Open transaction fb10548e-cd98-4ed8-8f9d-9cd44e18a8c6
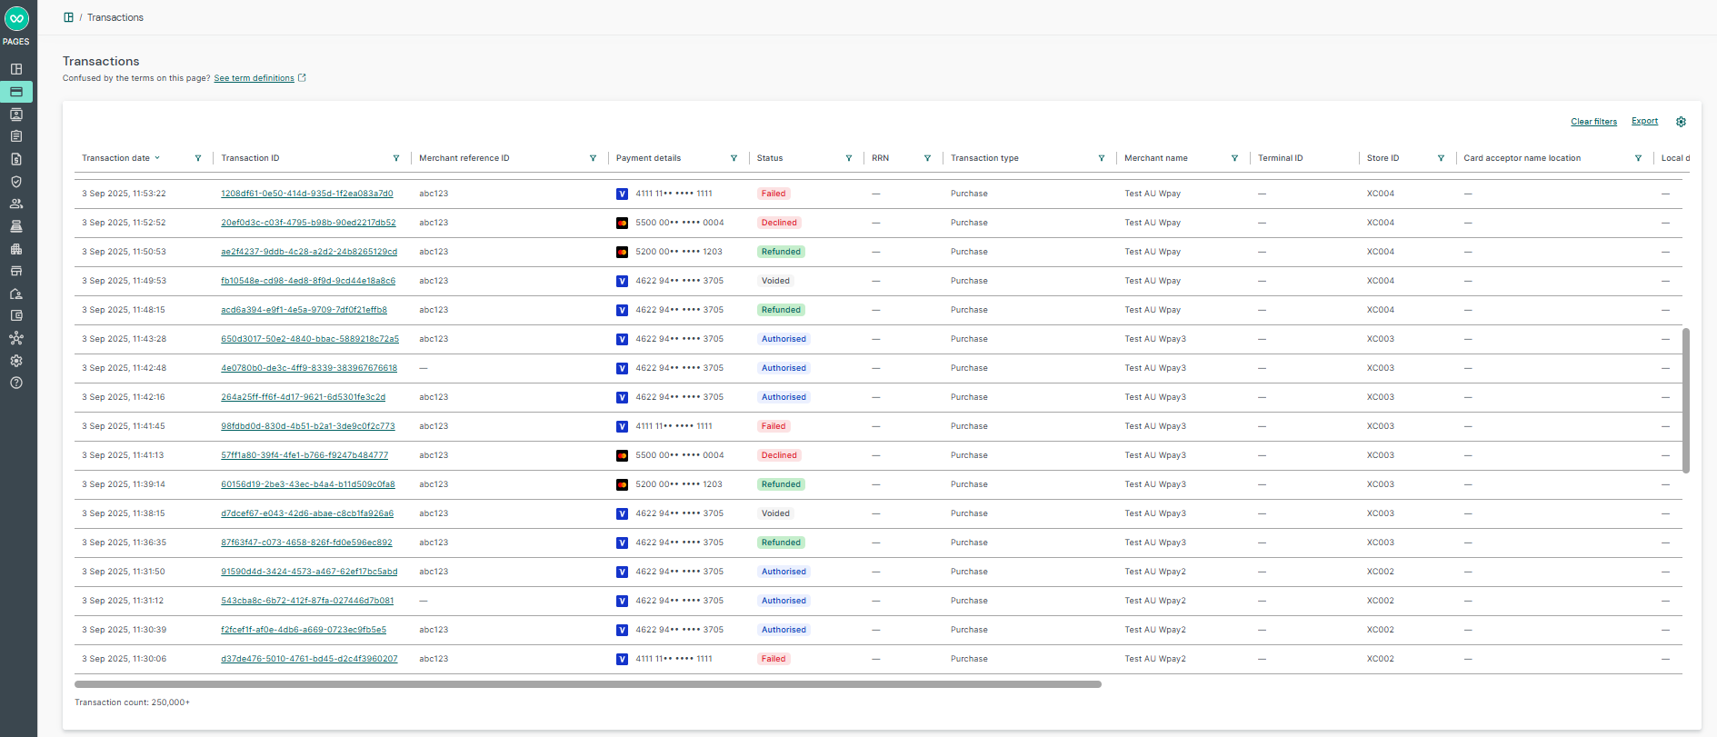This screenshot has width=1717, height=737. (308, 281)
